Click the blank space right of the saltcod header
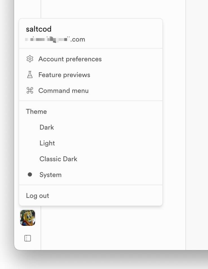Viewport: 208px width, 269px height. 106,29
